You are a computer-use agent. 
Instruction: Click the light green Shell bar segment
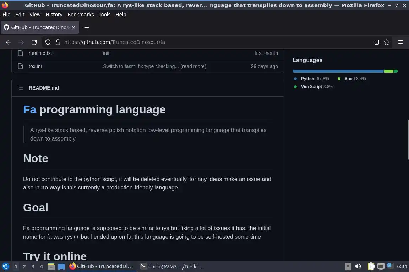pyautogui.click(x=388, y=71)
